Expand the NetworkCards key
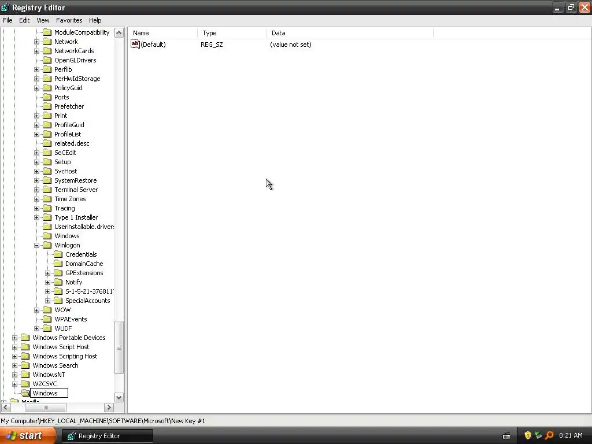 coord(36,51)
